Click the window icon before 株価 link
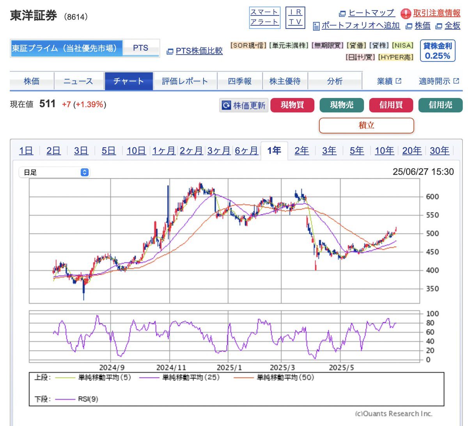Screen dimensions: 468x426 pyautogui.click(x=409, y=26)
